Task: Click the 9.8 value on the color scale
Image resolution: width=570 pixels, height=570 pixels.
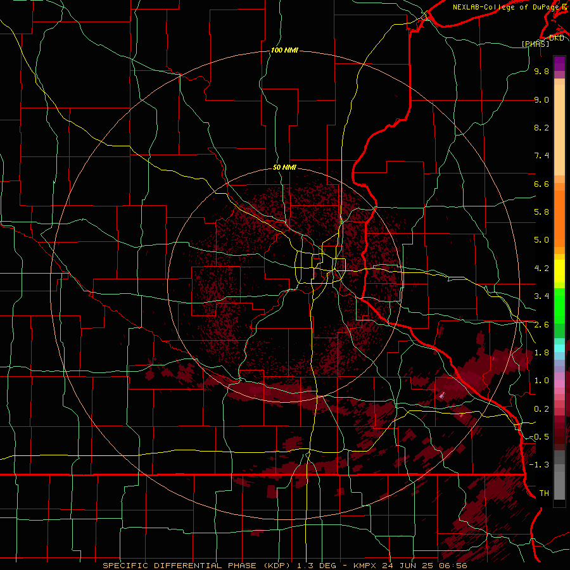Action: click(541, 71)
